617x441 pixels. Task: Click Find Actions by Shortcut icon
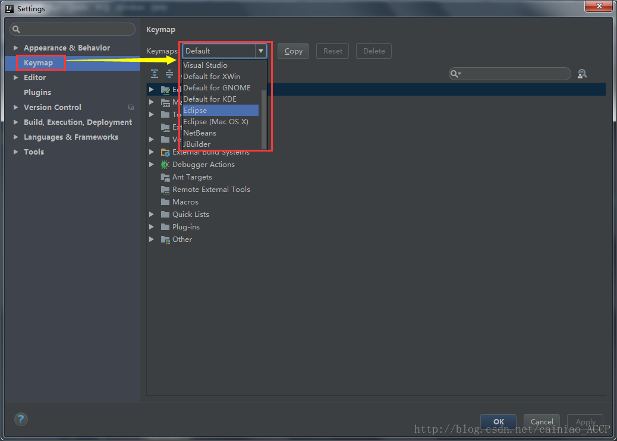582,74
